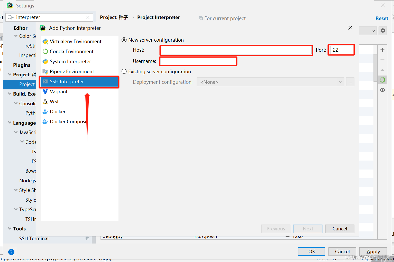Select New server configuration radio
The height and width of the screenshot is (262, 394).
pos(124,40)
